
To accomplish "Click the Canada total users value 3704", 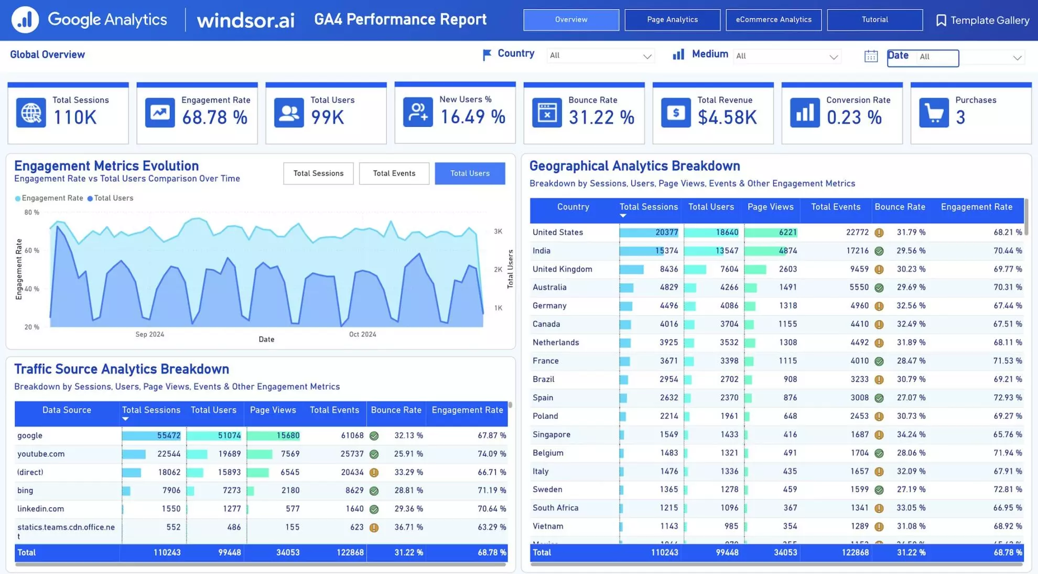I will tap(729, 324).
